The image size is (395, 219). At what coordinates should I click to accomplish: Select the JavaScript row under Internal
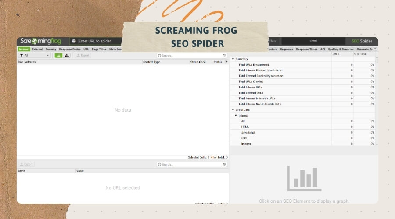[303, 133]
